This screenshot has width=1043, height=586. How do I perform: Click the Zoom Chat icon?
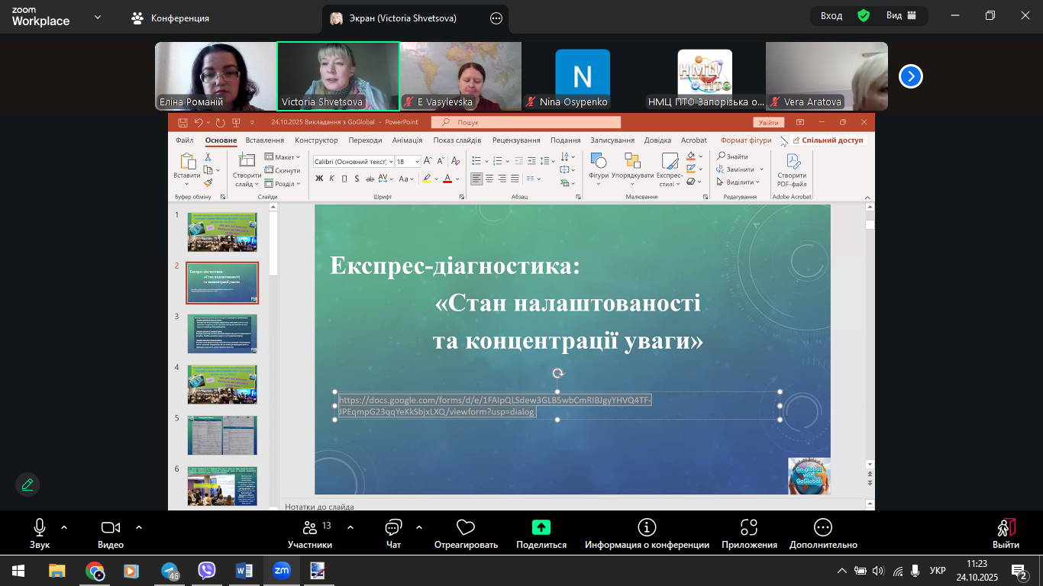393,528
